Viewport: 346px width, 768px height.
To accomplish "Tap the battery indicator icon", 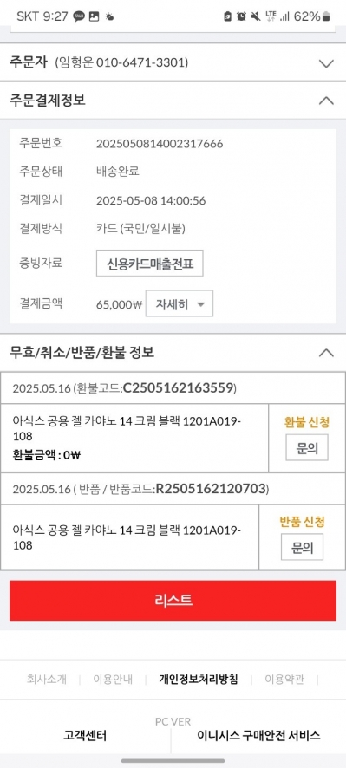I will tap(328, 16).
